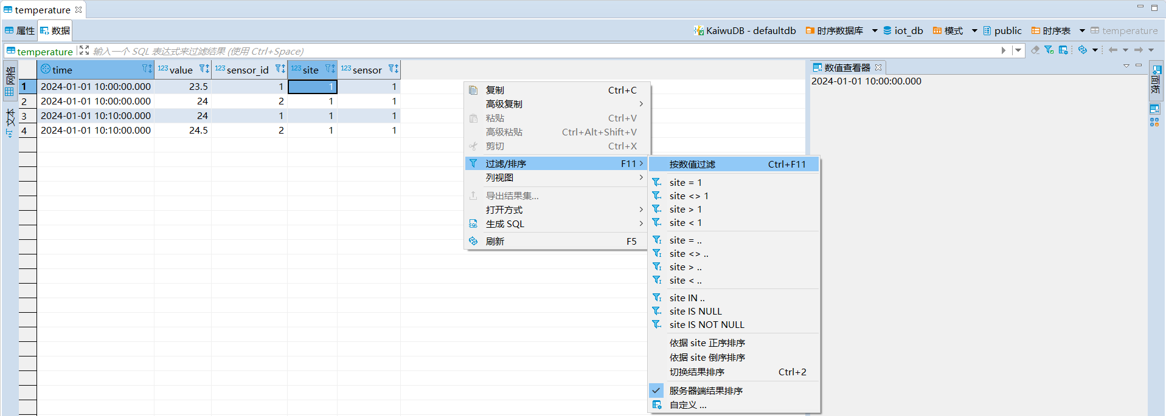The image size is (1166, 416).
Task: Select 'site IS NOT NULL' filter menu entry
Action: click(707, 325)
